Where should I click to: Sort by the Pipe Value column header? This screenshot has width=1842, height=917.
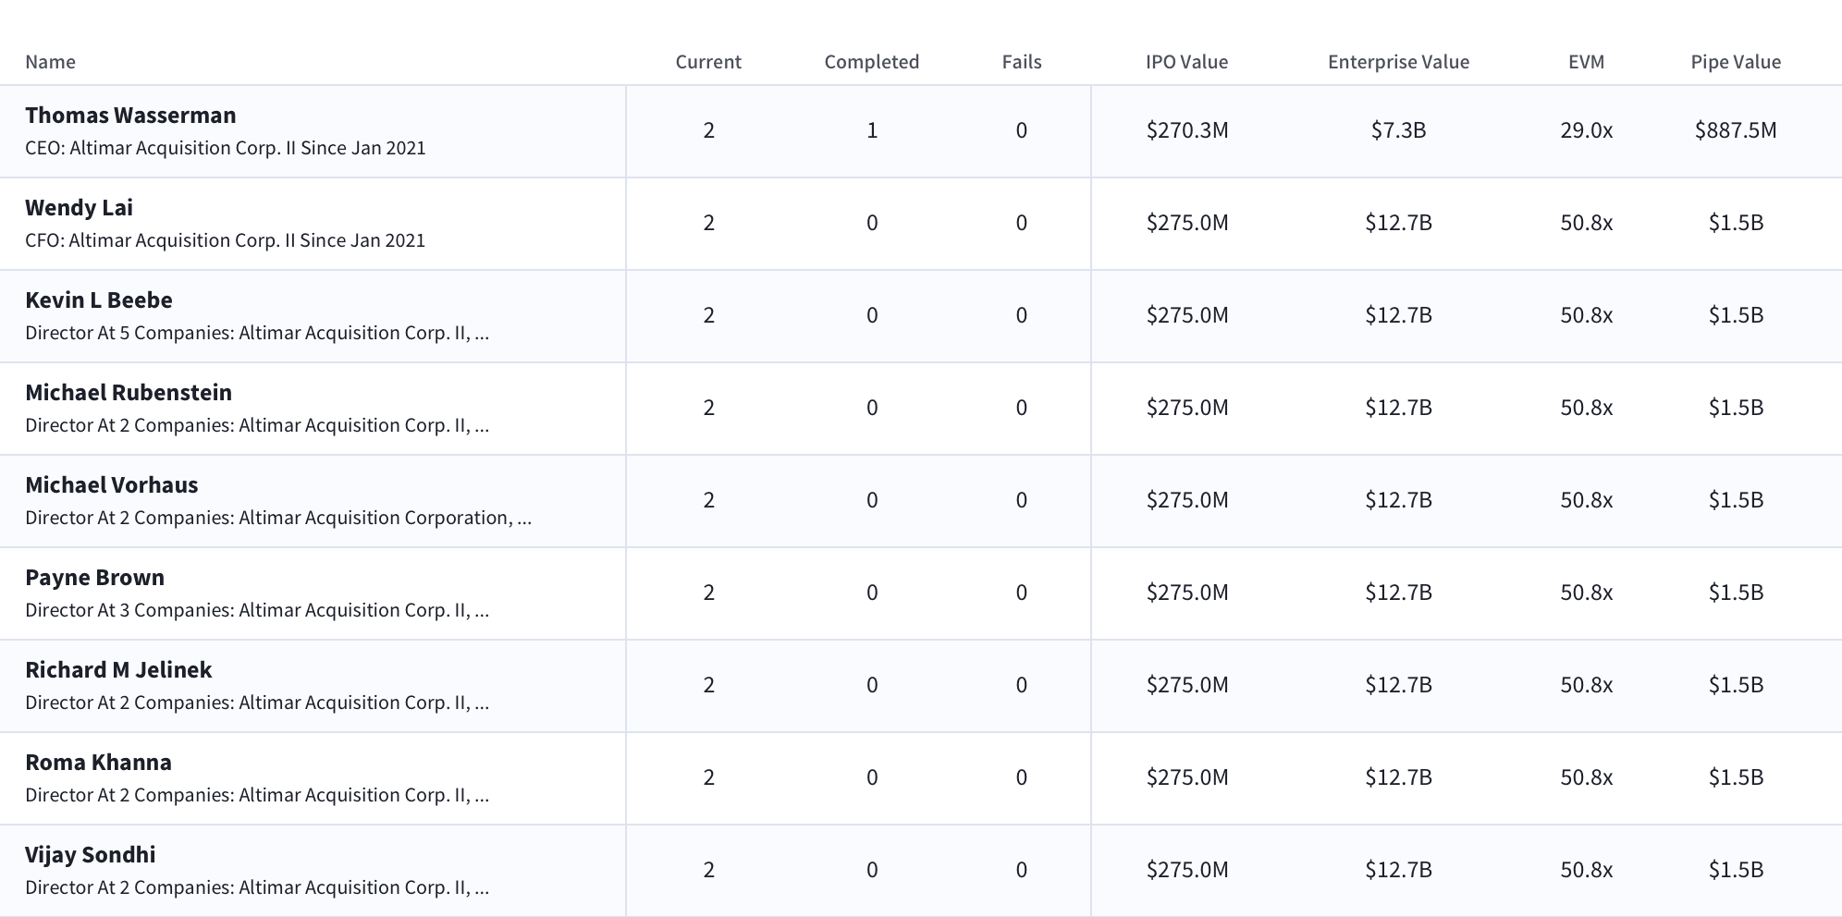click(1737, 62)
